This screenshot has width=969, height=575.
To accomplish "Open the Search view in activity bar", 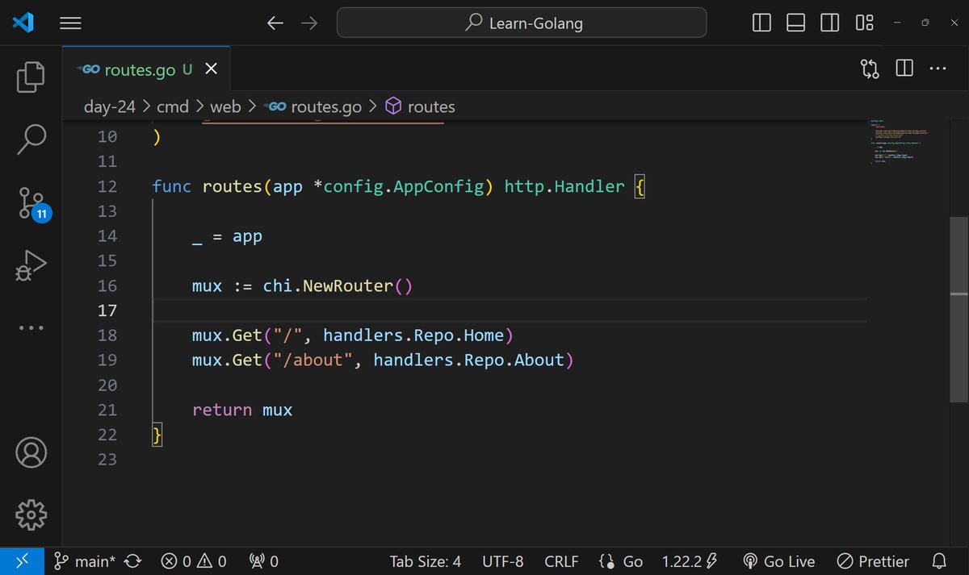I will [31, 139].
